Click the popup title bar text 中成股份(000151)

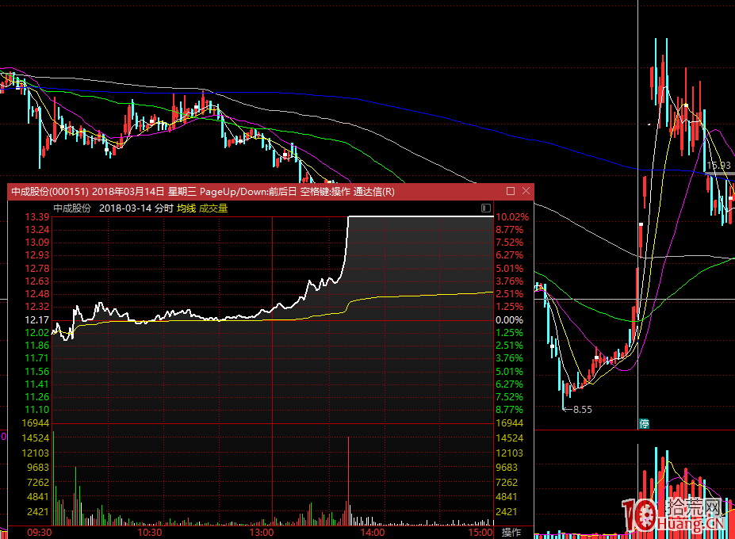tap(50, 191)
